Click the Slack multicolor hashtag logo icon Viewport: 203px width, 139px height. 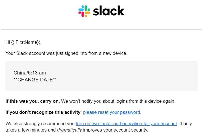(84, 11)
